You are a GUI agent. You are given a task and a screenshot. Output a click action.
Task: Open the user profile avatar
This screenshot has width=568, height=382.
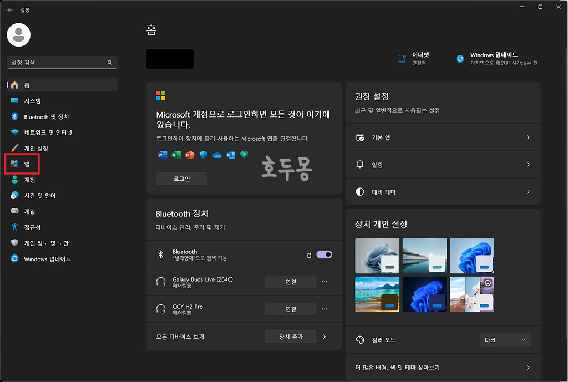click(x=18, y=35)
